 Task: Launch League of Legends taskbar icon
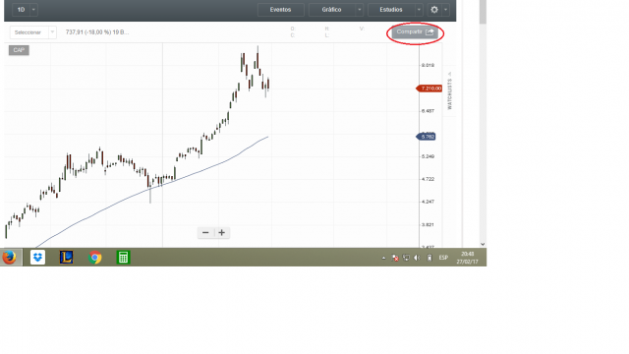tap(66, 258)
